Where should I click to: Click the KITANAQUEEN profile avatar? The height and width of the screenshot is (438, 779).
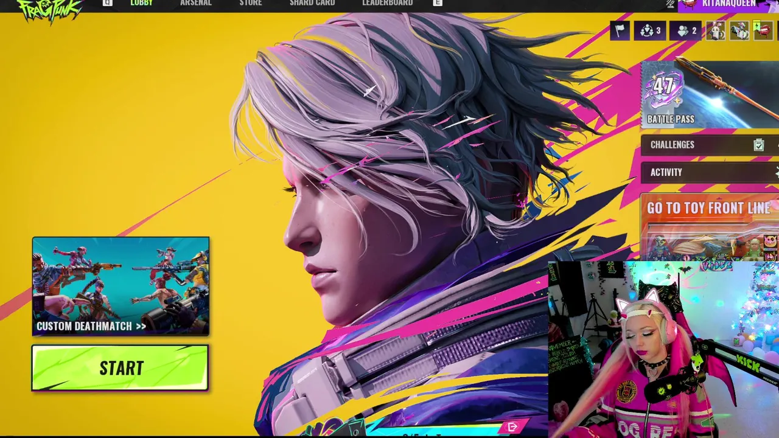tap(688, 4)
